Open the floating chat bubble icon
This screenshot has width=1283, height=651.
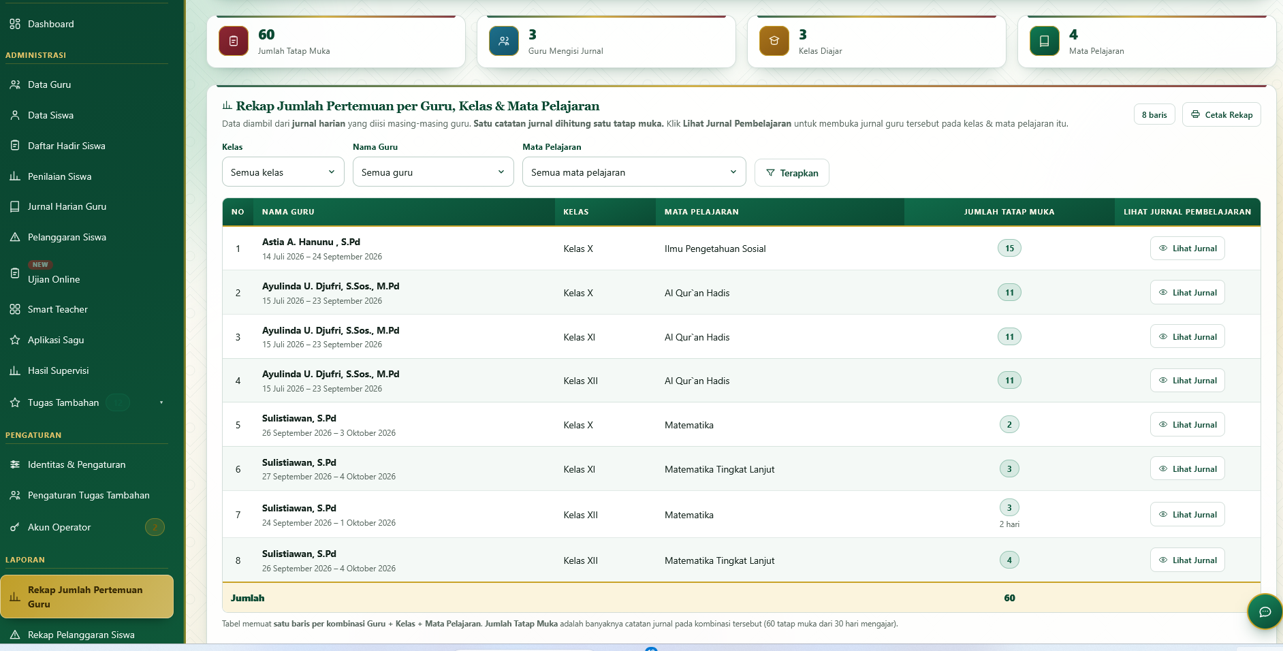tap(1265, 612)
